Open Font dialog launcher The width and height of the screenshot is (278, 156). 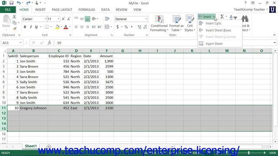click(70, 35)
